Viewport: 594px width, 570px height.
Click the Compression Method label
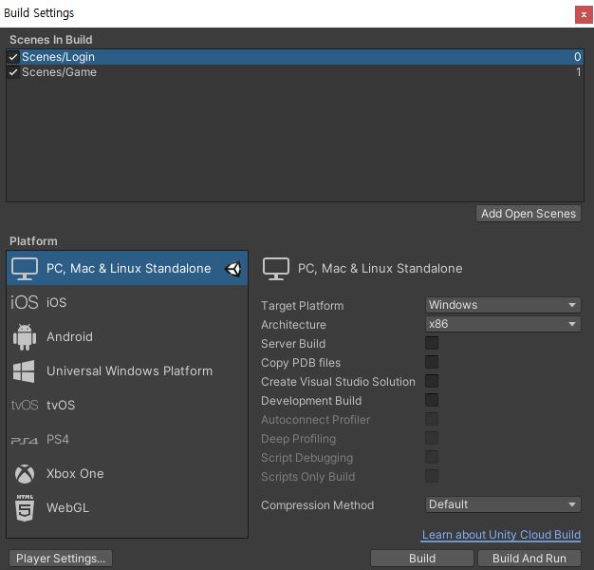coord(318,505)
